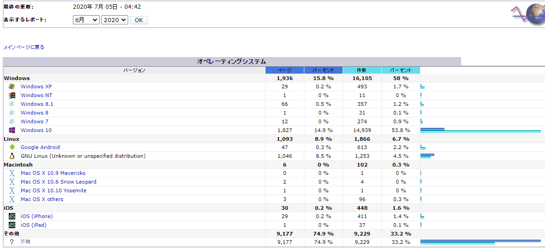Click the GNU Linux penguin icon
545x248 pixels.
12,156
